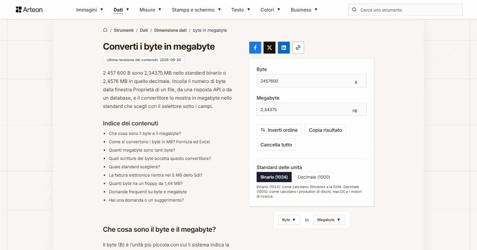Select the Decimale (1000) standard
The width and height of the screenshot is (477, 250).
tap(314, 177)
